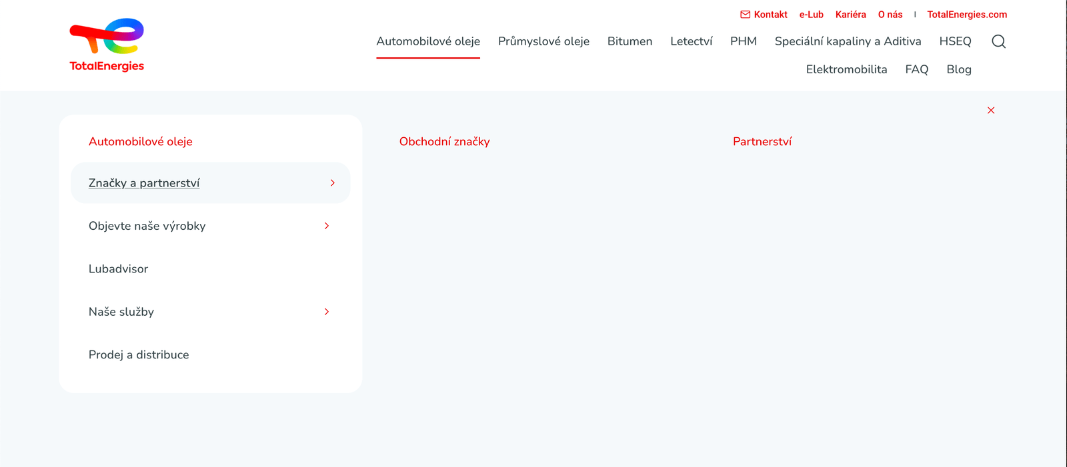
Task: Select Objevte naše výrobky entry
Action: coord(147,226)
